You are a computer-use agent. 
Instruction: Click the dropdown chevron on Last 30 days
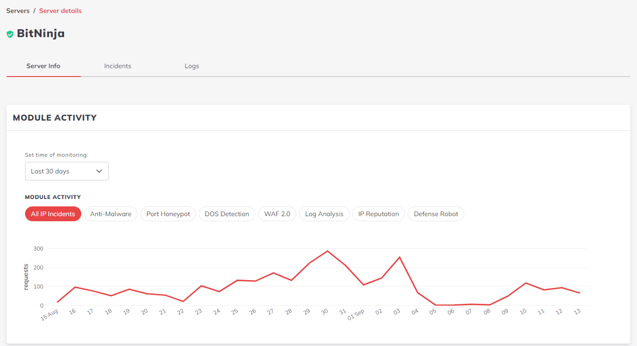pyautogui.click(x=99, y=171)
